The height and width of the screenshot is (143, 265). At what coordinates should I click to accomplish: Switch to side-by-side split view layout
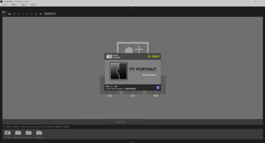92,122
